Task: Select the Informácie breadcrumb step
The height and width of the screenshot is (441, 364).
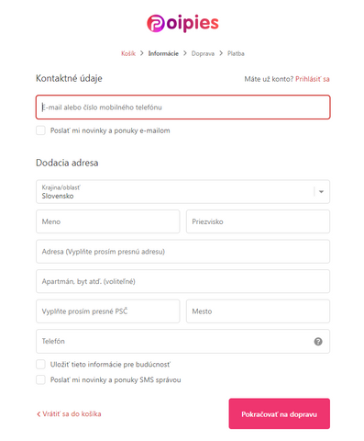Action: coord(163,53)
